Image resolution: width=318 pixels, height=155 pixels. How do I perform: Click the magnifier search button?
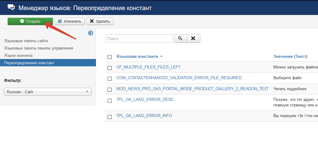coord(180,39)
